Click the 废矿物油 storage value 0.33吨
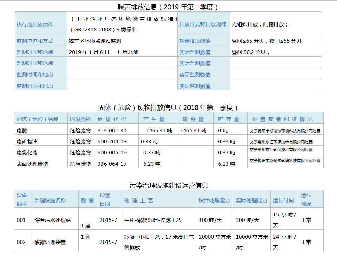The width and height of the screenshot is (337, 256). point(227,142)
